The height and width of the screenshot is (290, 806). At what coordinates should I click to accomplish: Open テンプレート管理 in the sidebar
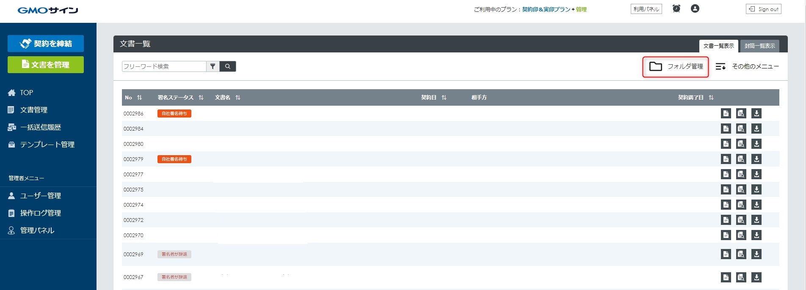47,145
